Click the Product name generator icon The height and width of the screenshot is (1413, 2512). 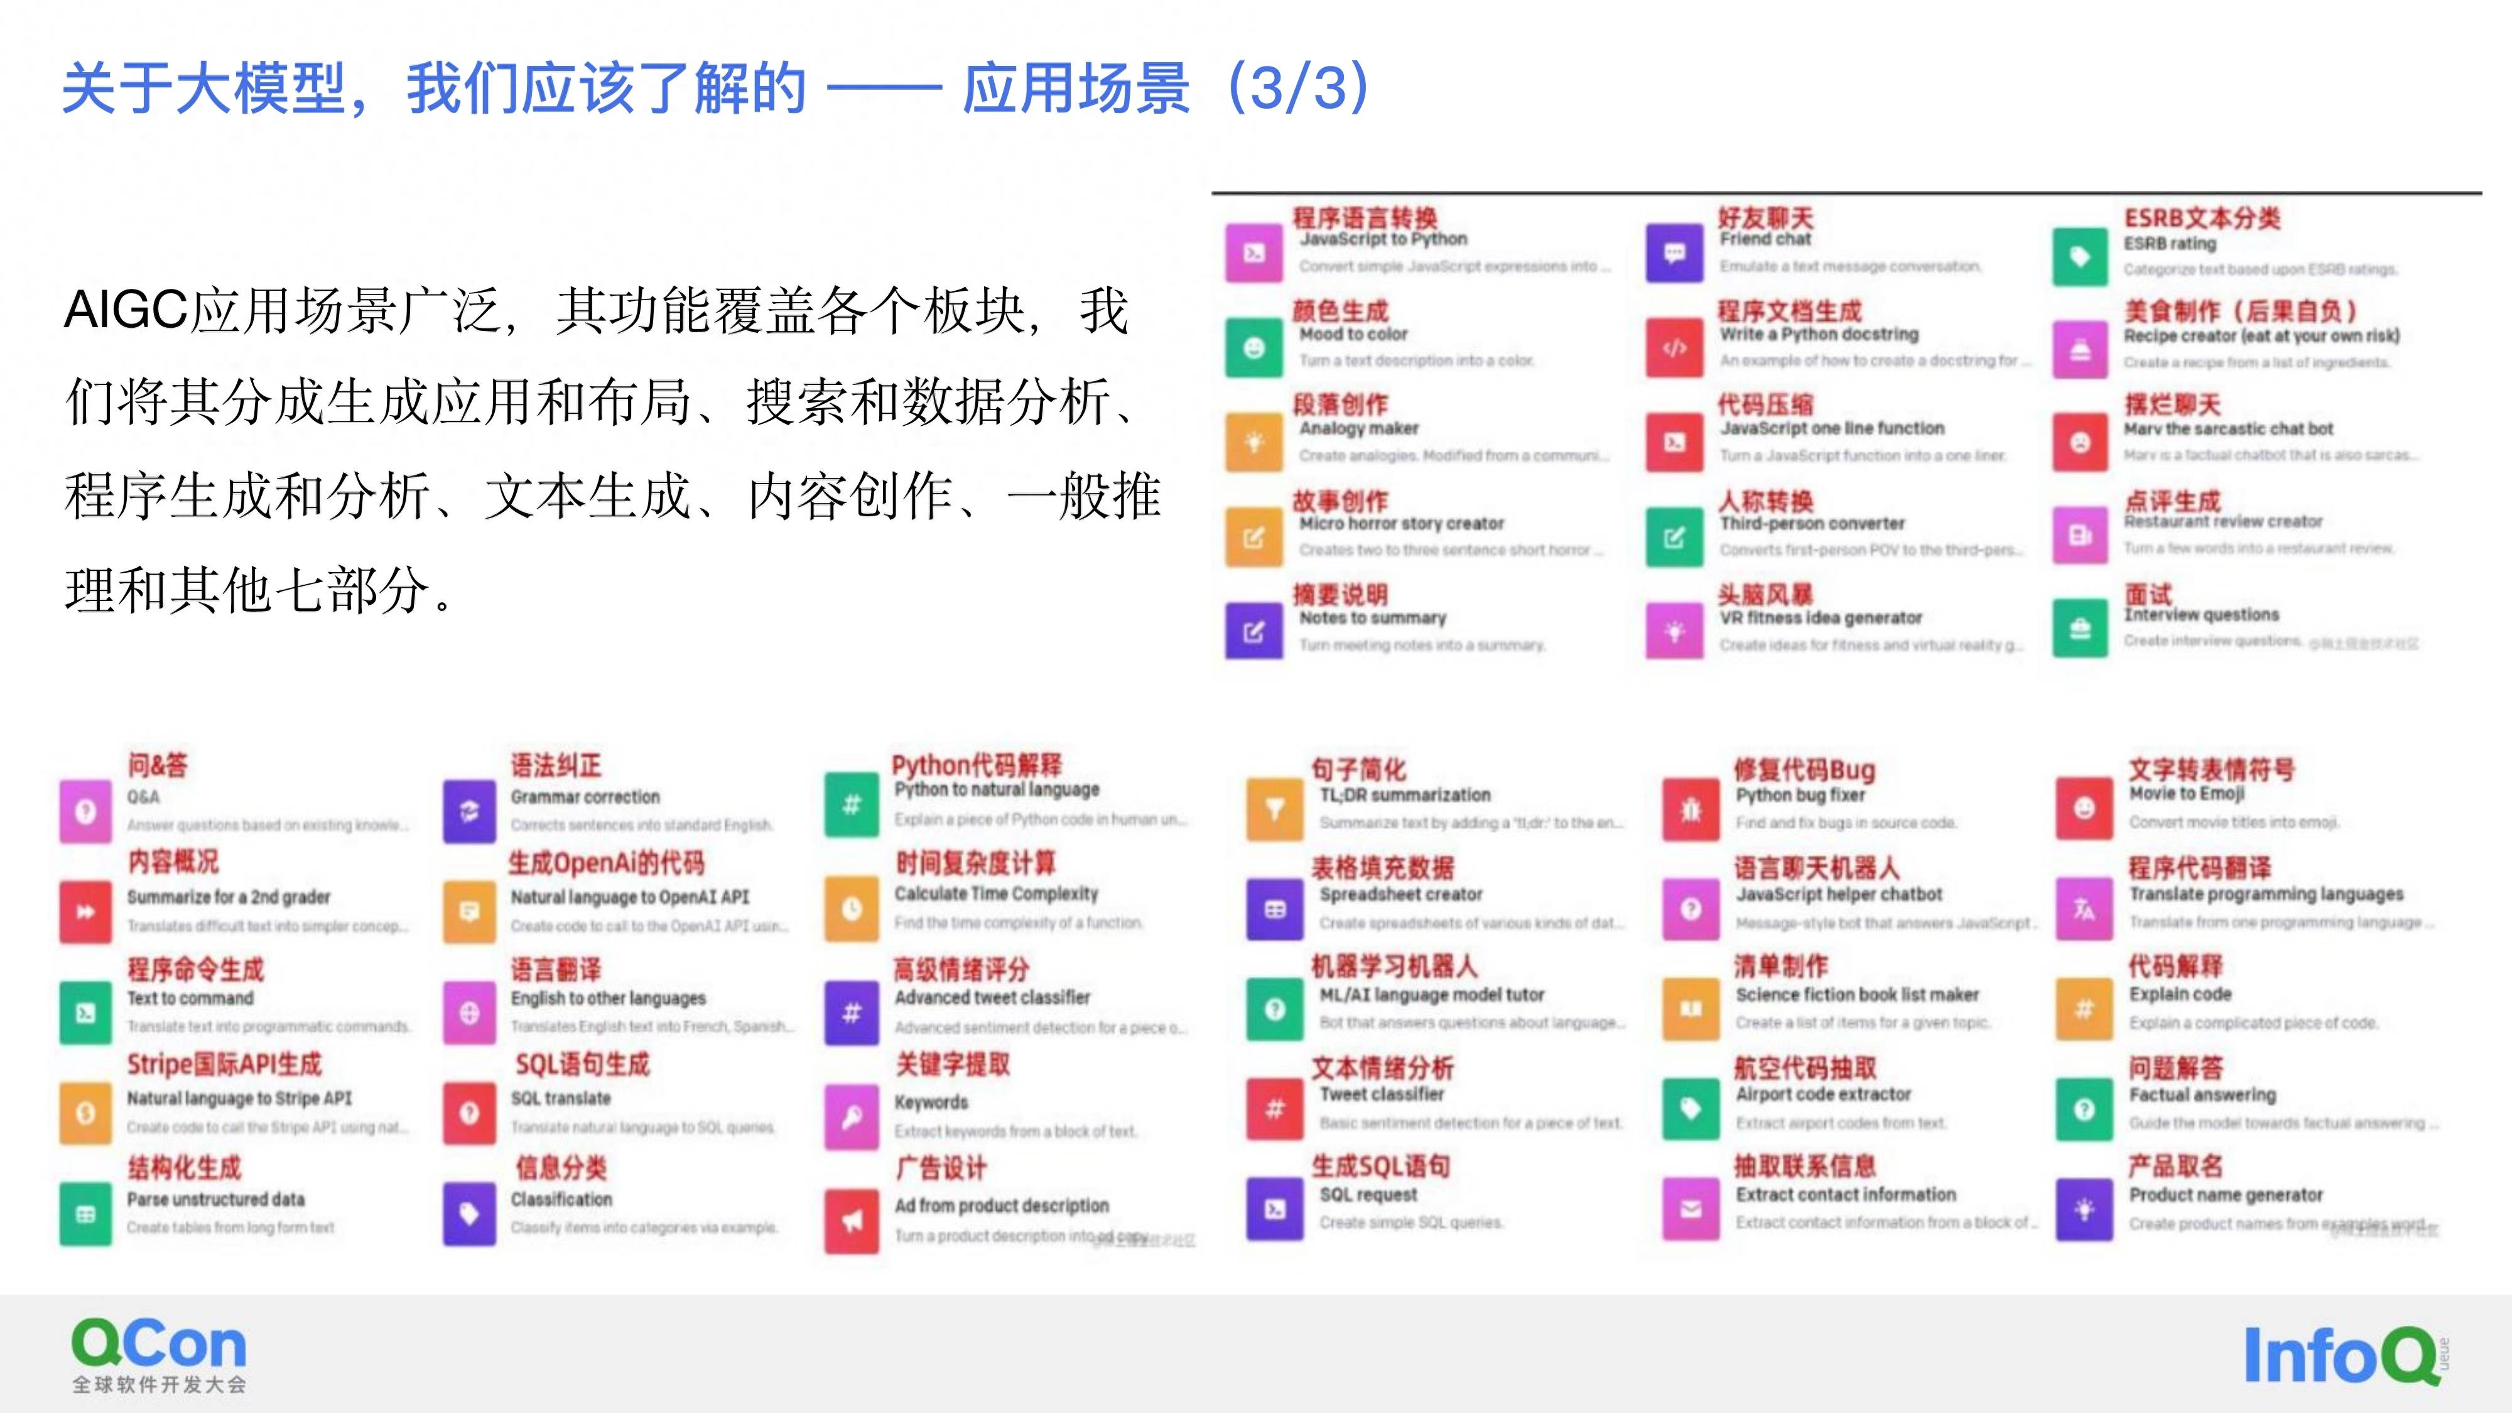(2084, 1209)
